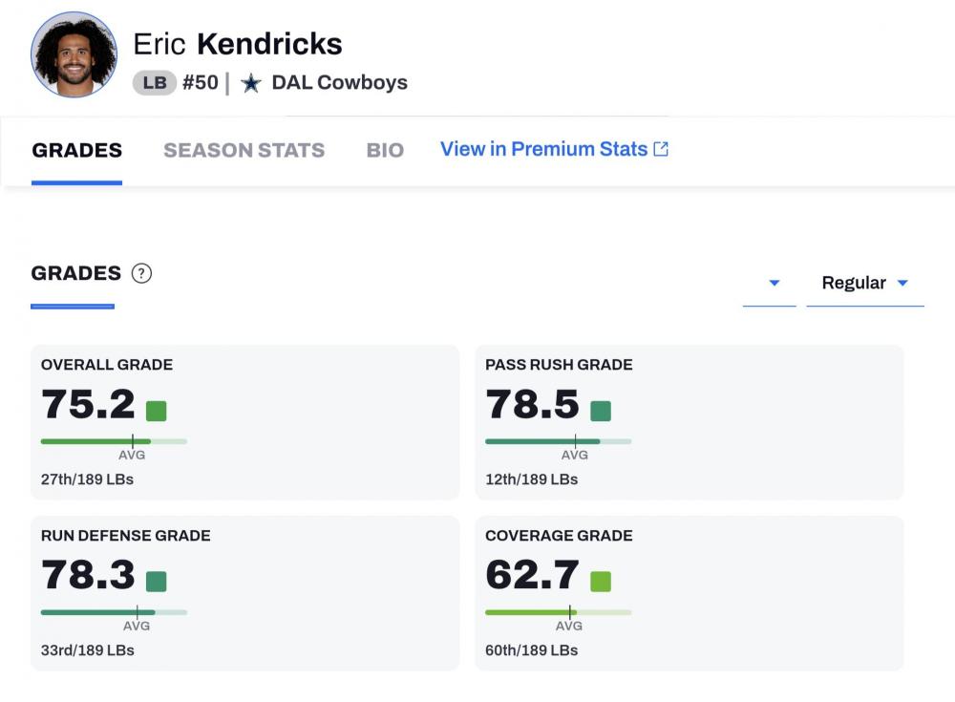Follow the View in Premium Stats link
Screen dimensions: 955x702
pos(543,149)
